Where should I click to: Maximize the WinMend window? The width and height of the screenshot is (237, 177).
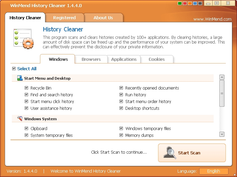217,3
